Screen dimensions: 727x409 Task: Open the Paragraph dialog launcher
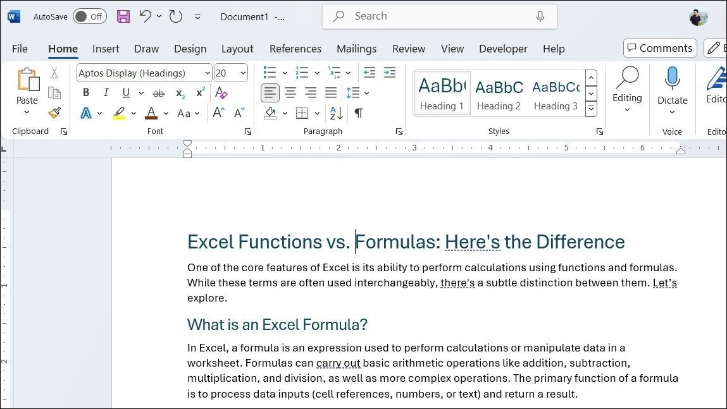pos(399,131)
